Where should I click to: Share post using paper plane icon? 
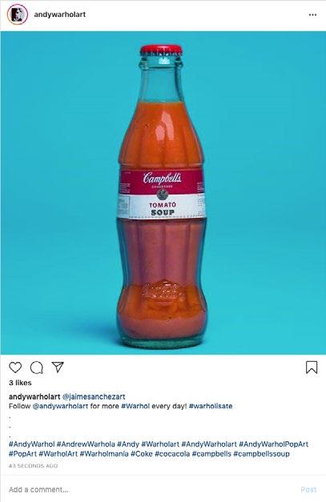(x=58, y=367)
